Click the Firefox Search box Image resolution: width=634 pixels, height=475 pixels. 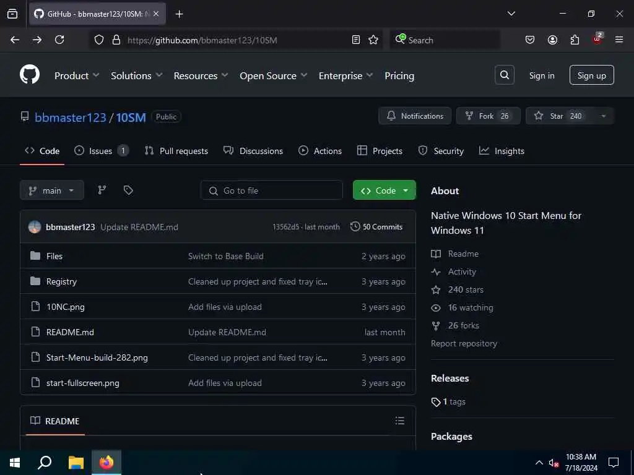coord(445,40)
